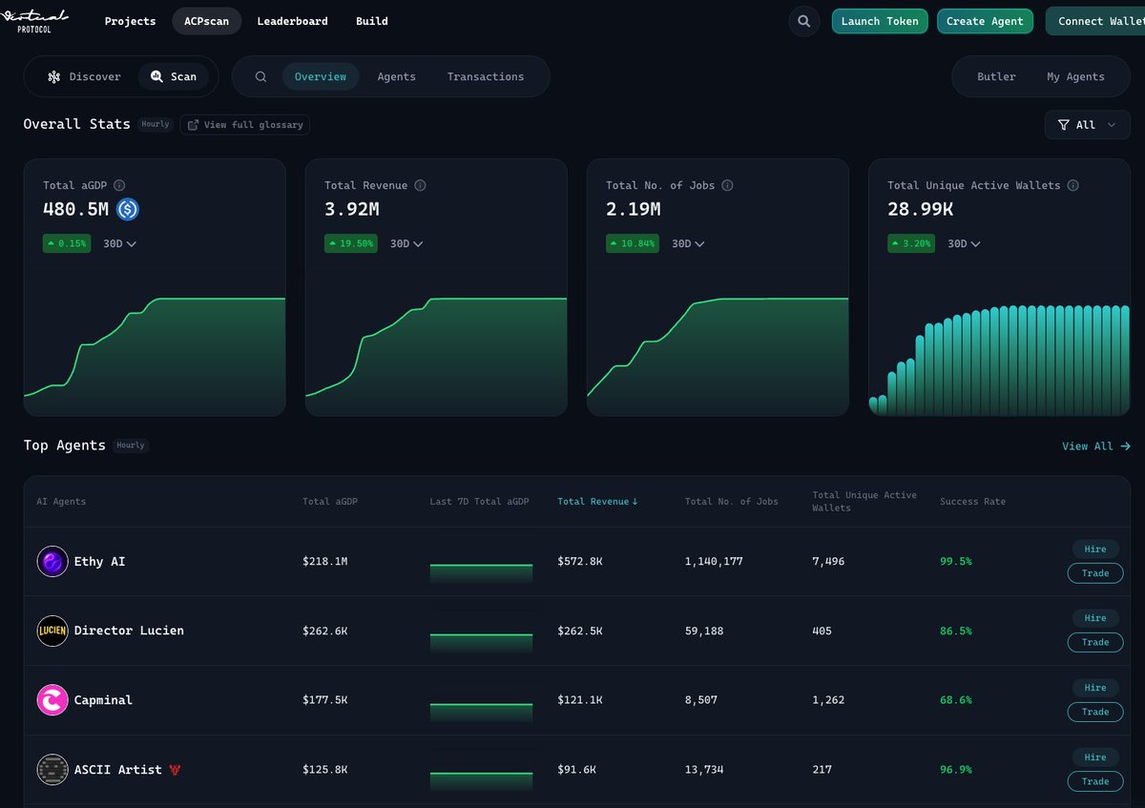Click the 0.15% change badge under Total aGDP
Screen dimensions: 1145x808
point(67,243)
